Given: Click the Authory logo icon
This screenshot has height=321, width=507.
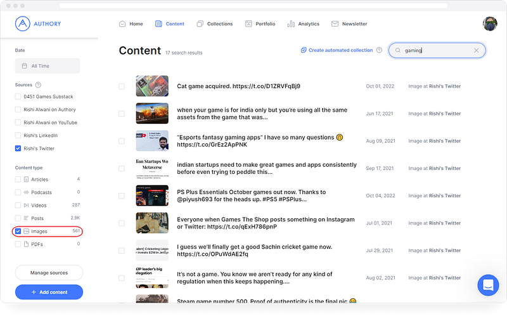Looking at the screenshot, I should tap(22, 23).
